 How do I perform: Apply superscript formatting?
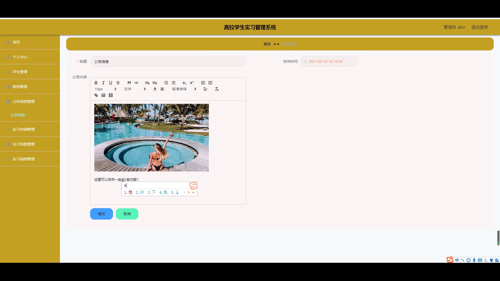[x=192, y=83]
